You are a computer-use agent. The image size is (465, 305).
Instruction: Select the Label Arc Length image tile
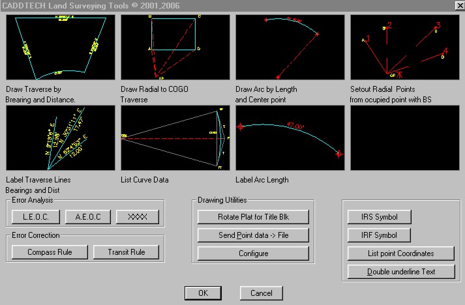coord(290,138)
